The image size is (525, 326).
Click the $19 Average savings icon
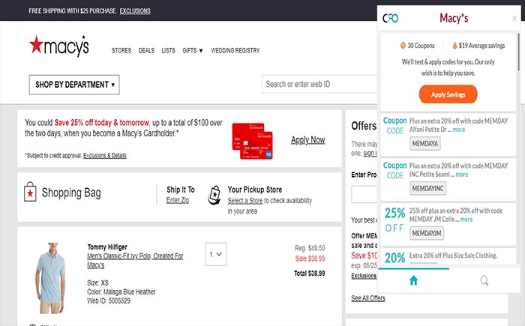click(x=454, y=46)
